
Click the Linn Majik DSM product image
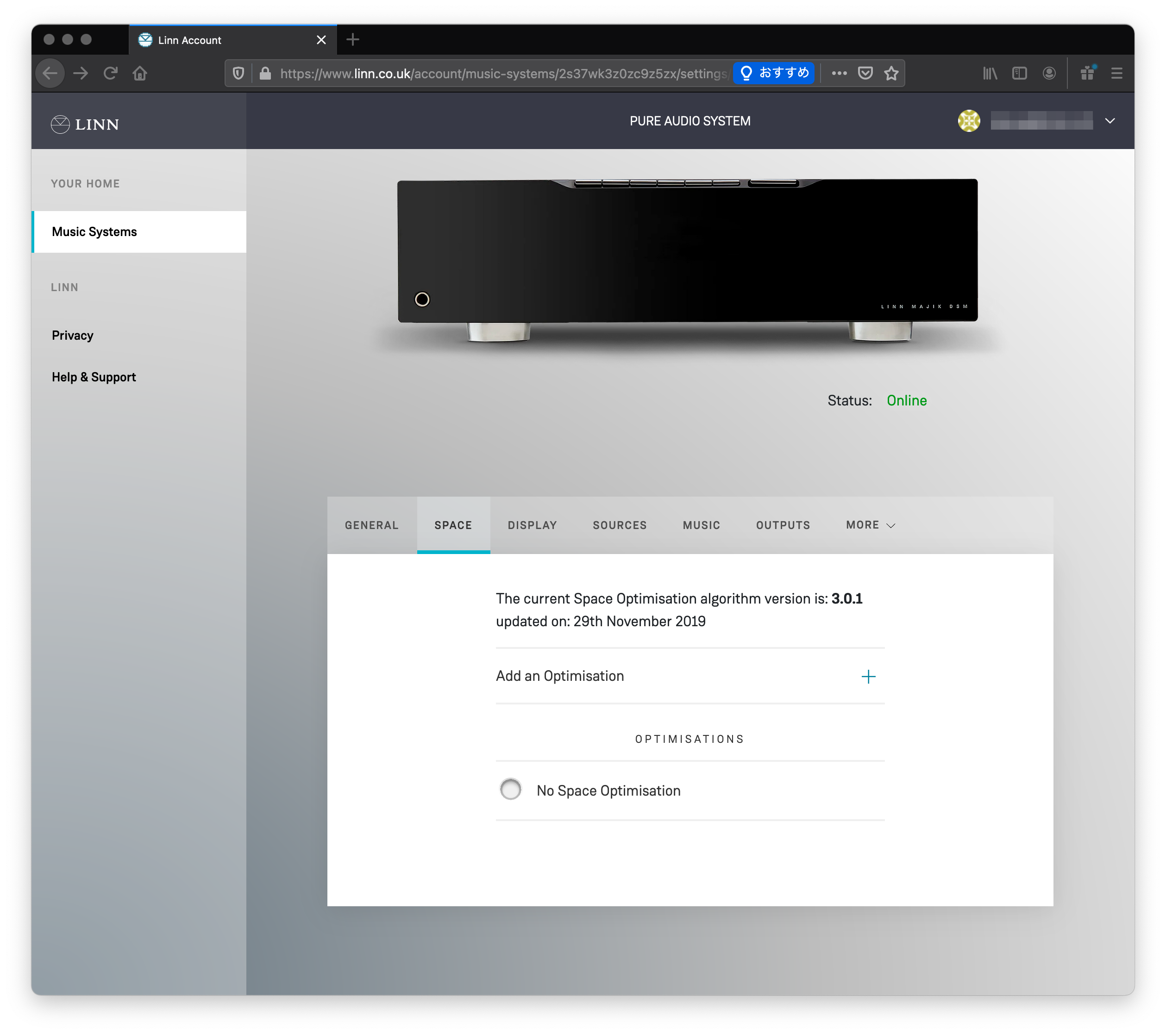[687, 261]
